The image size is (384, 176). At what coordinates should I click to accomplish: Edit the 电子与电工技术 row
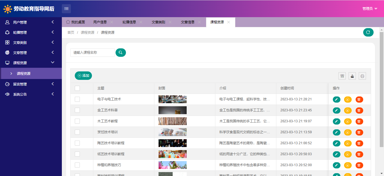(336, 100)
